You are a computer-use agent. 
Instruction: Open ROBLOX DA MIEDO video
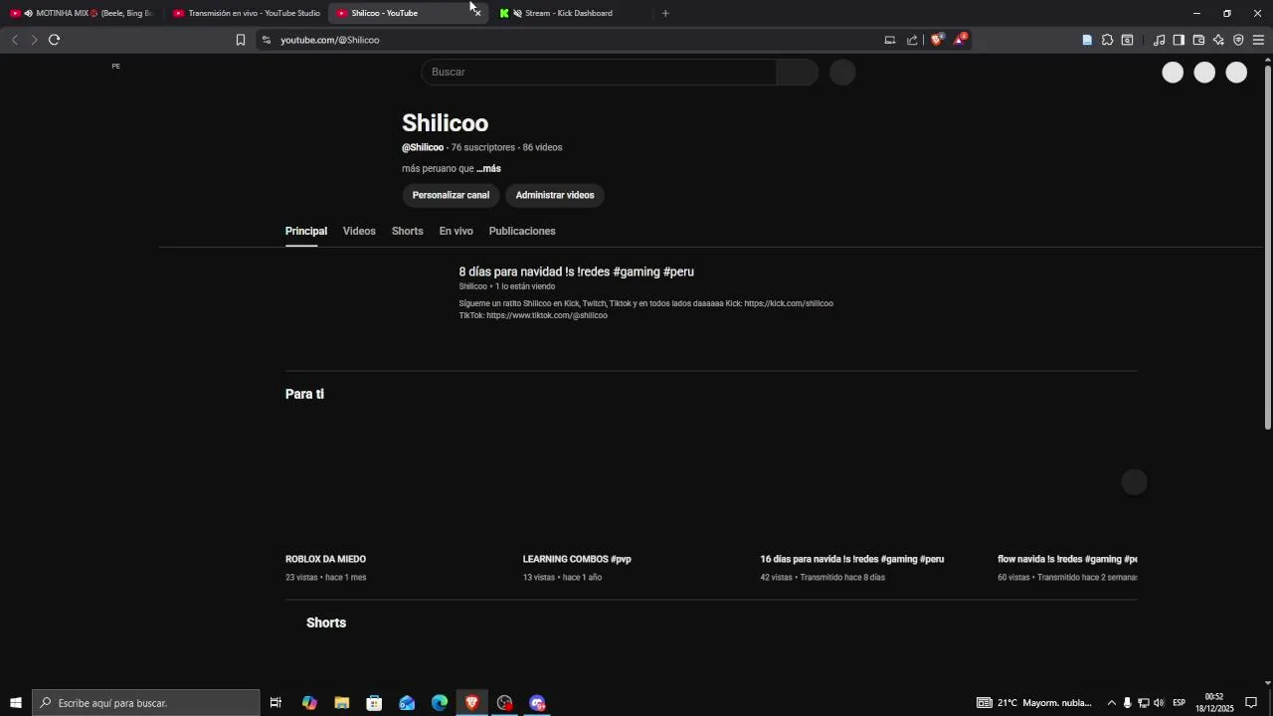pos(325,559)
